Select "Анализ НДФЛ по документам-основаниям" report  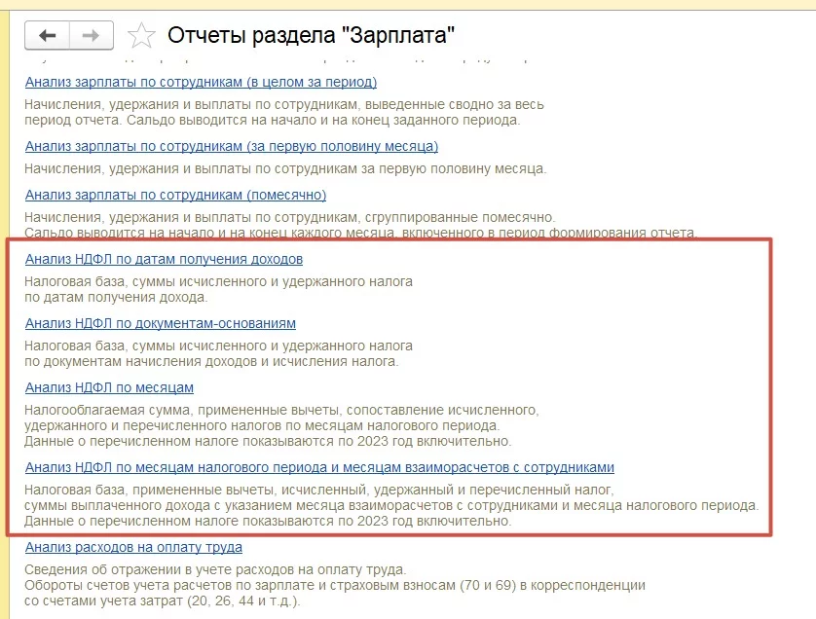pos(160,323)
